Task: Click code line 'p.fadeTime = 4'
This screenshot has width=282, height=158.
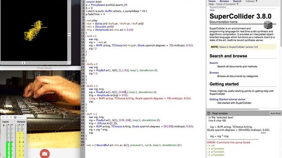Action: pos(95,14)
